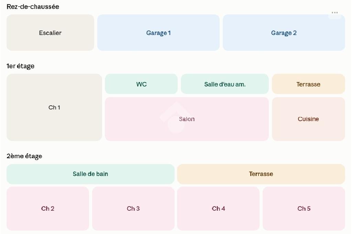Click the Rez-de-chaussée floor heading
This screenshot has width=352, height=234.
click(x=33, y=7)
